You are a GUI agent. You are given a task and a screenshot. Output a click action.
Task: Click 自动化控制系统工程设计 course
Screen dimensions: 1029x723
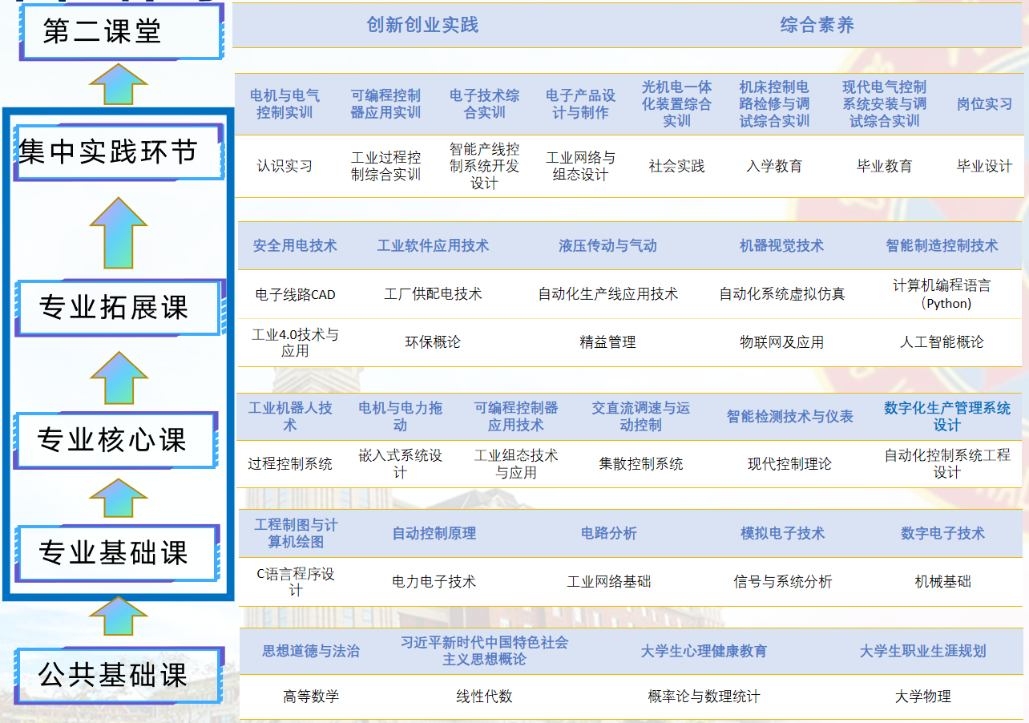click(947, 463)
